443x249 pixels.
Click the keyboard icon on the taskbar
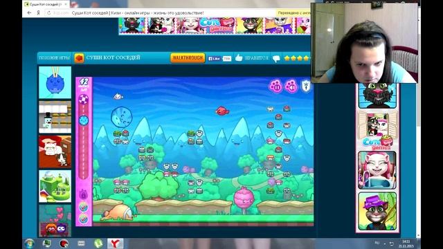81,243
